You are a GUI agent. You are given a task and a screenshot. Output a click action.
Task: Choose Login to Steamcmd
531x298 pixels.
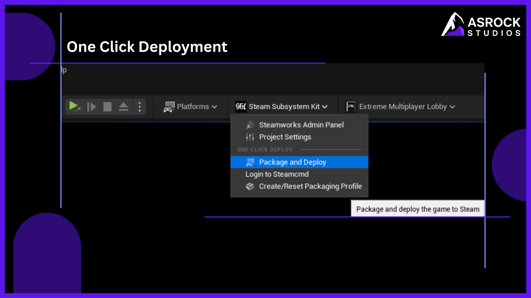pos(299,174)
